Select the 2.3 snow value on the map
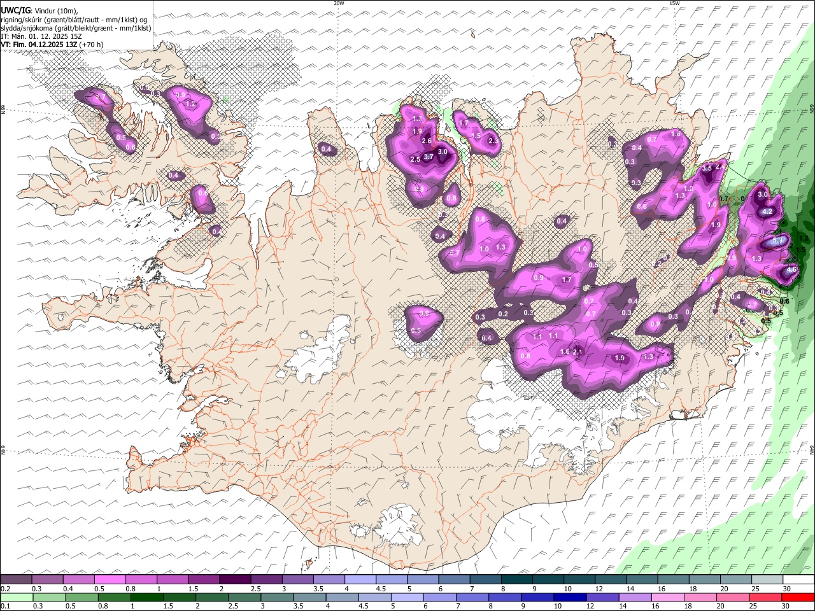Viewport: 815px width, 611px height. click(493, 141)
